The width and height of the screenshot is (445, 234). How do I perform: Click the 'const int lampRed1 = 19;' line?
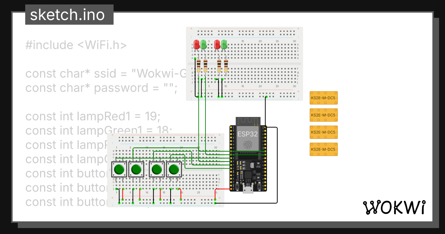pyautogui.click(x=93, y=117)
